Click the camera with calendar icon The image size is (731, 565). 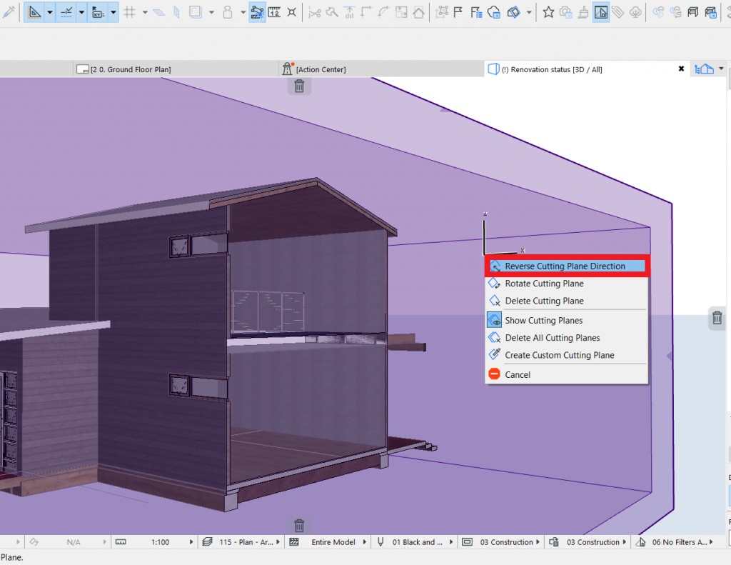(x=566, y=12)
